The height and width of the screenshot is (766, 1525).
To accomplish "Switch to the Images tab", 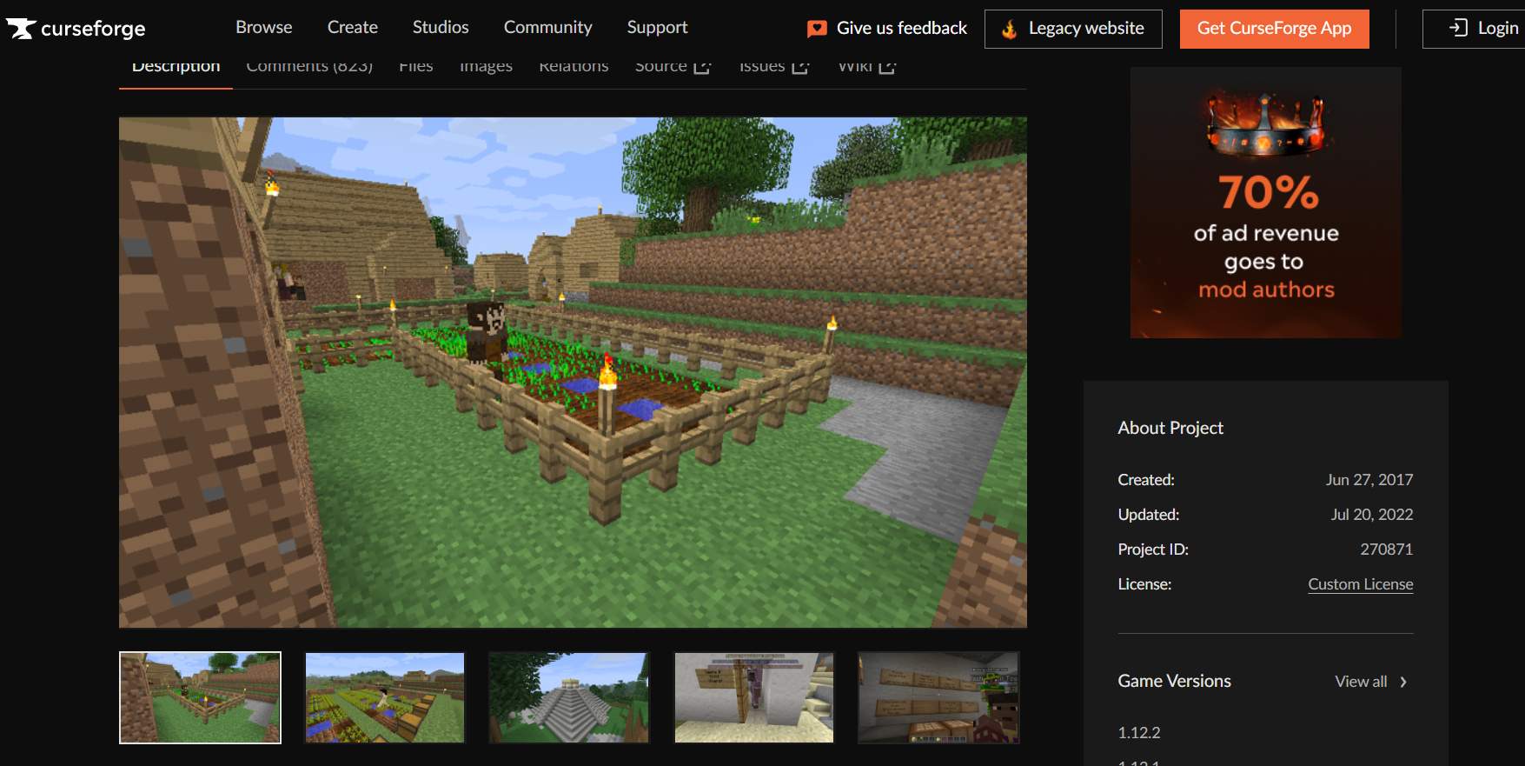I will point(486,67).
